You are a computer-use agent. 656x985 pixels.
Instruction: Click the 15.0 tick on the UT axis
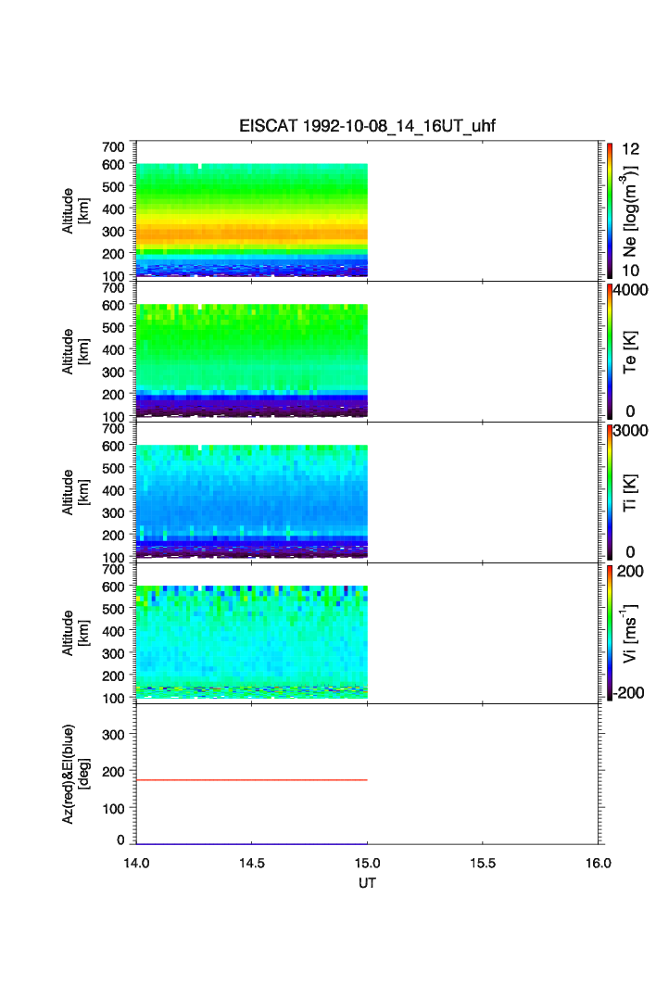coord(367,863)
